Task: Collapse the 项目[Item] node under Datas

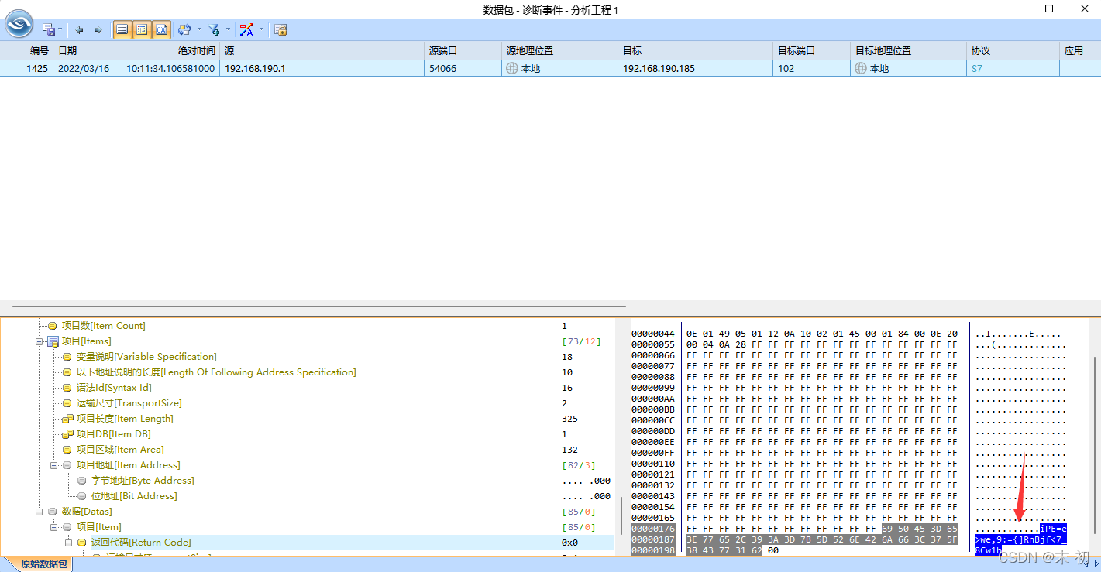Action: click(x=54, y=527)
